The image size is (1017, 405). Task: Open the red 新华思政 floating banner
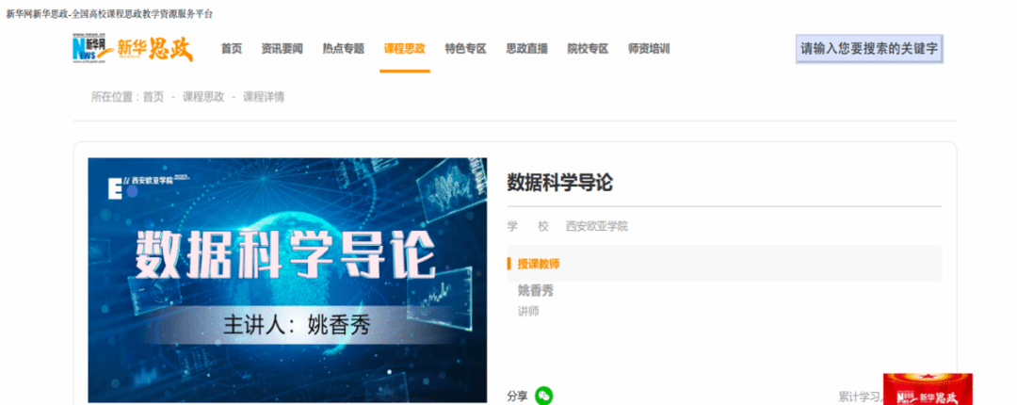click(x=928, y=389)
